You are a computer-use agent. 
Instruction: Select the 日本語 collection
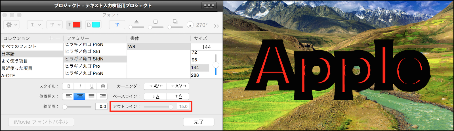coord(32,54)
